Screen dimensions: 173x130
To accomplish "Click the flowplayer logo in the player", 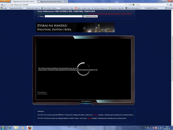I will click(42, 93).
